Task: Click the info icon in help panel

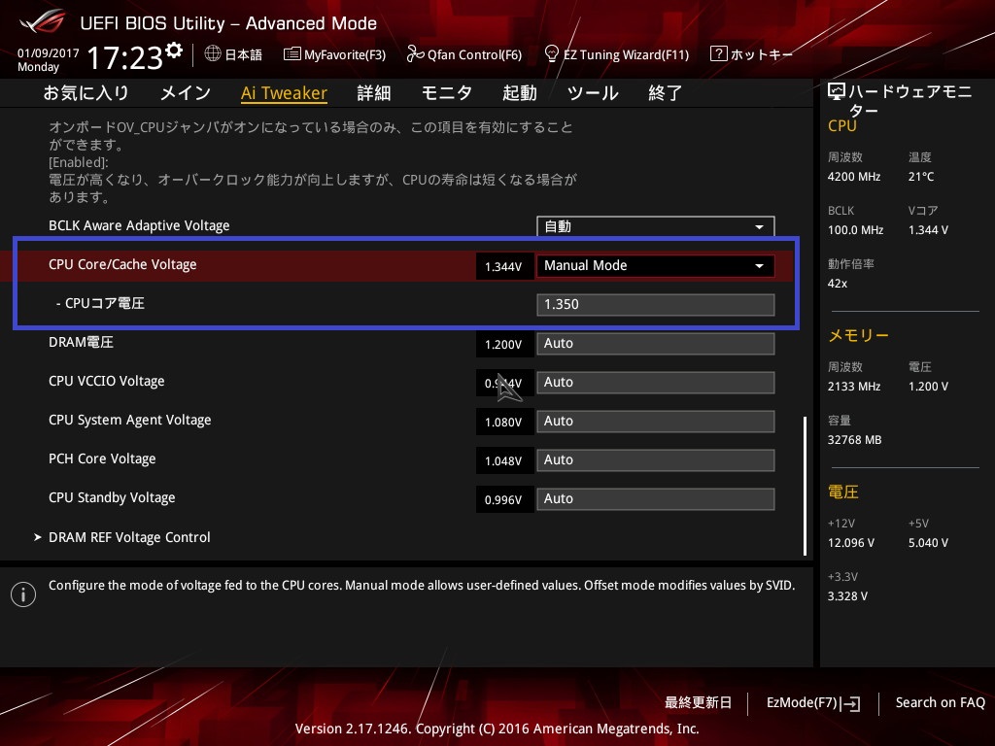Action: coord(23,594)
